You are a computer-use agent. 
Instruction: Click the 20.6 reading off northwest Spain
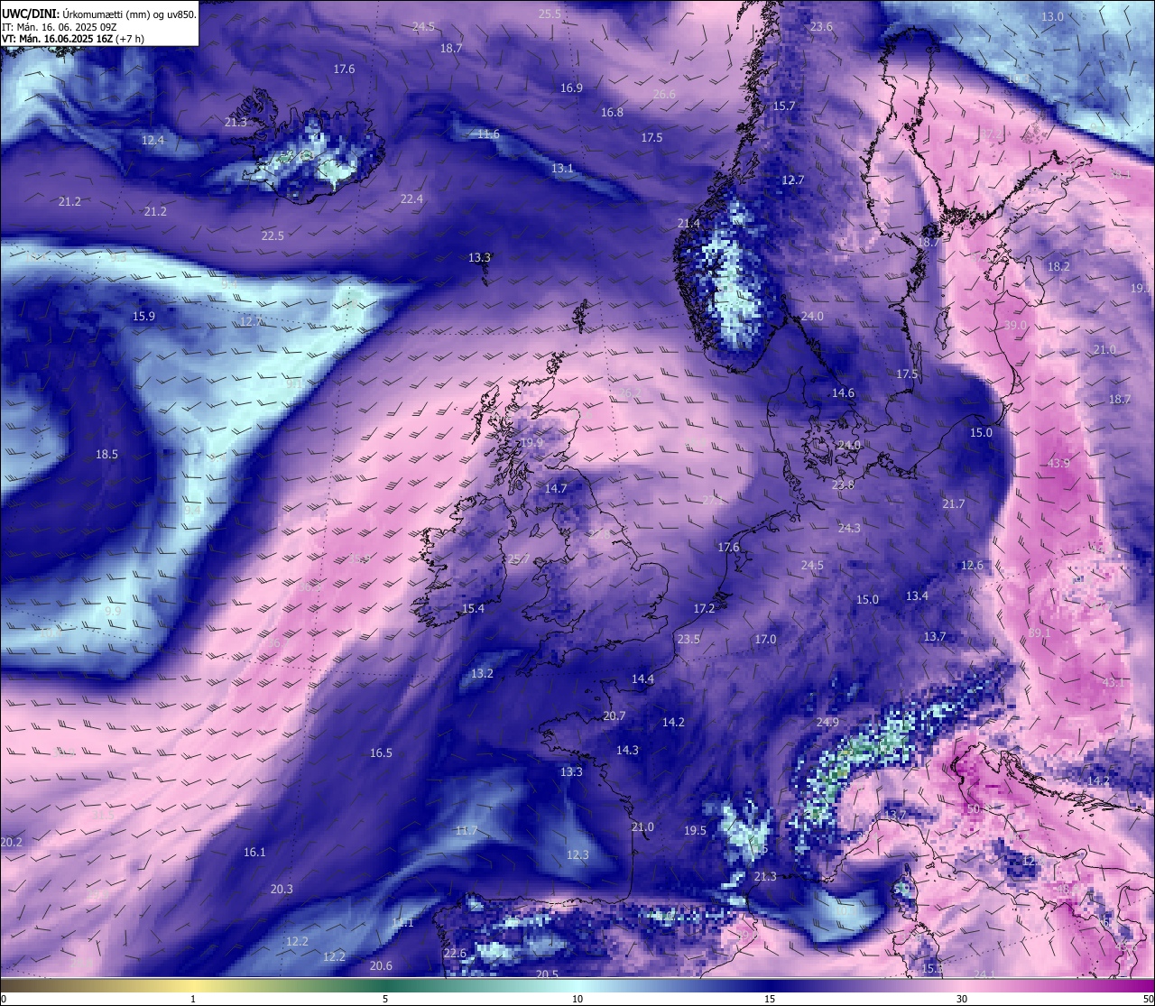pyautogui.click(x=381, y=965)
